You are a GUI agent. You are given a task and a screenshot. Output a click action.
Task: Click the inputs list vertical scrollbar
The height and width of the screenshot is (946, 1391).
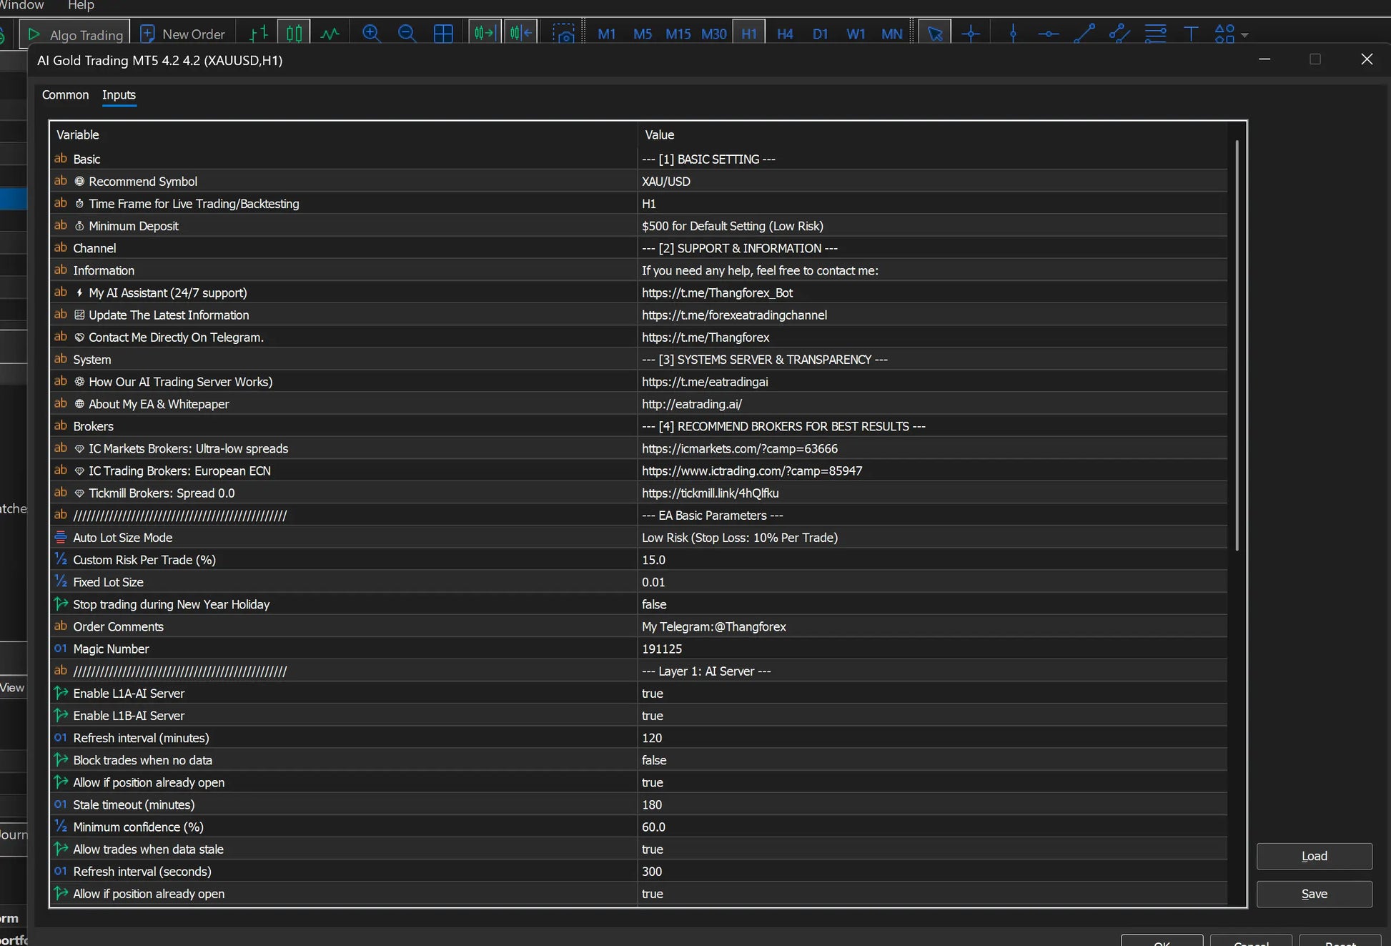1237,345
